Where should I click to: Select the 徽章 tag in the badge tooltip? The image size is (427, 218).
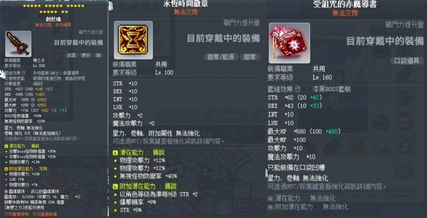pos(250,57)
